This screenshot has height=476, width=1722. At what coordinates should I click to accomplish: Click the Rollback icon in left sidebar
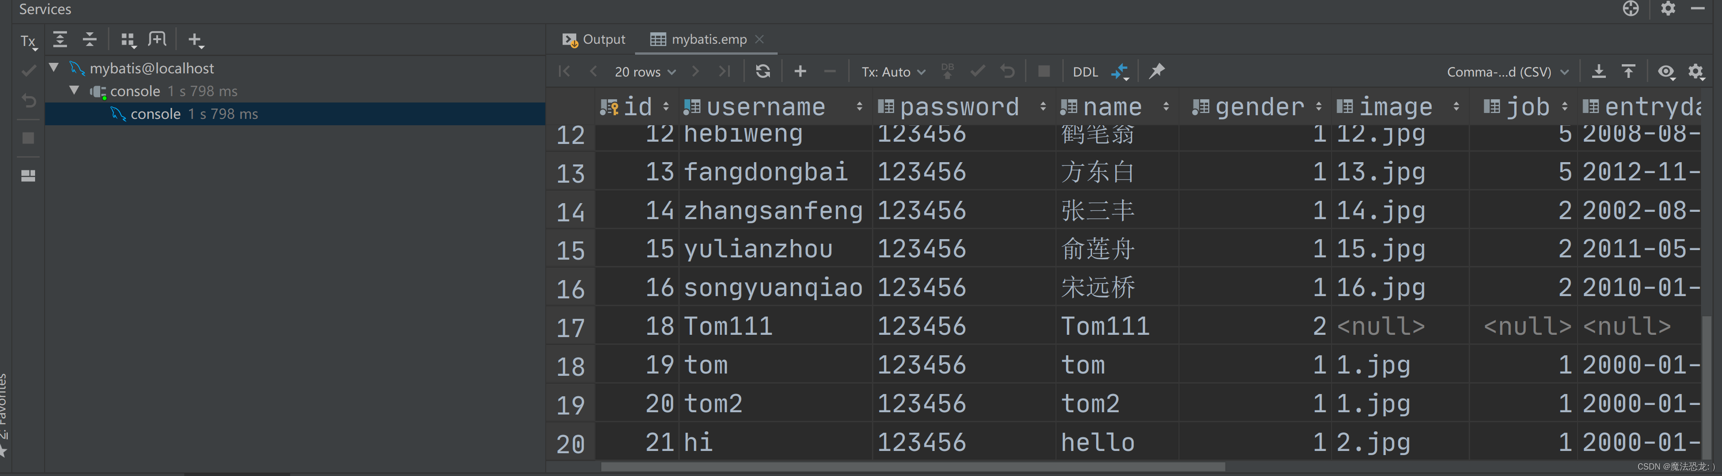(x=29, y=101)
